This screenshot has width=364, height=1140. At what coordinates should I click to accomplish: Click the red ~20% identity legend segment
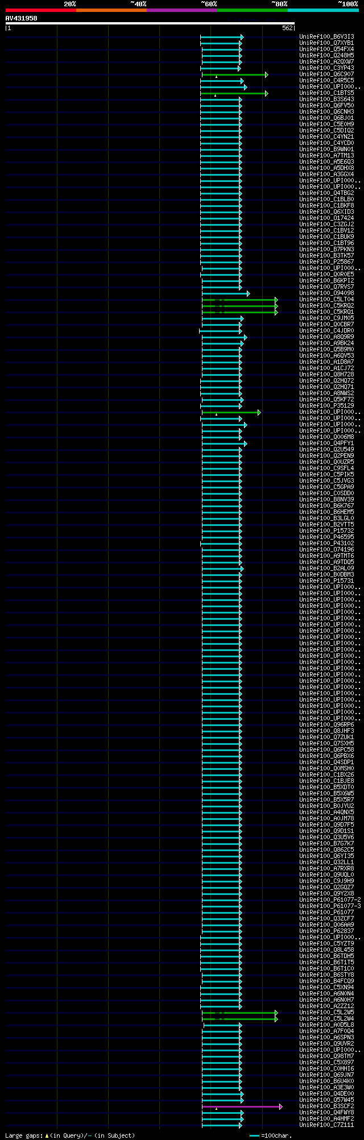41,10
